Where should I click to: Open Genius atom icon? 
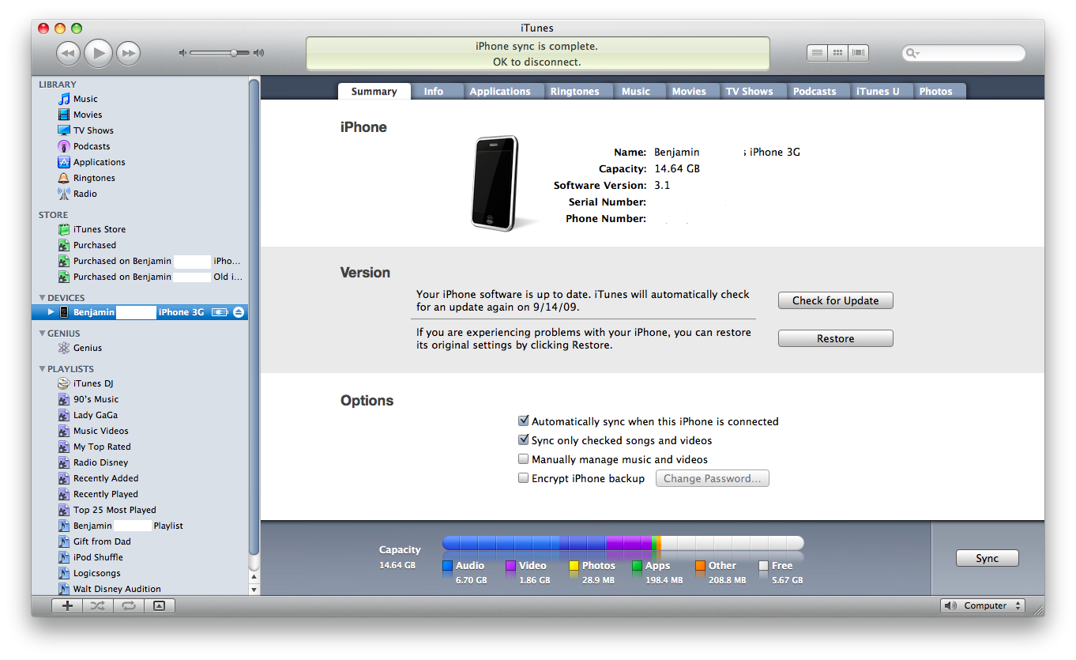click(64, 348)
